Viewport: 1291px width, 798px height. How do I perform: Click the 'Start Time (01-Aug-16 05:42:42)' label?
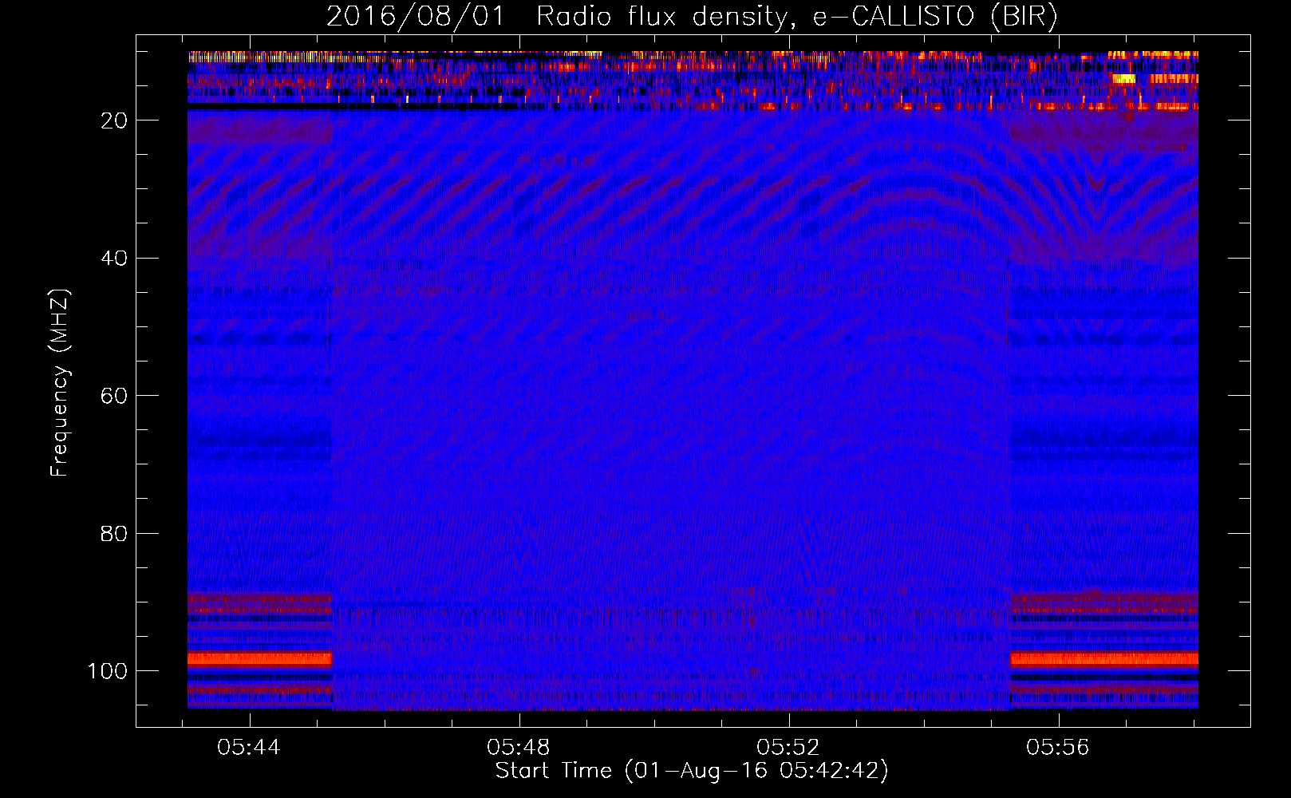tap(692, 771)
